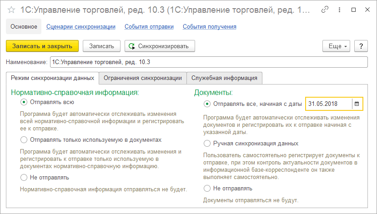The width and height of the screenshot is (377, 214).
Task: Click Записать и закрыть button
Action: click(x=42, y=46)
